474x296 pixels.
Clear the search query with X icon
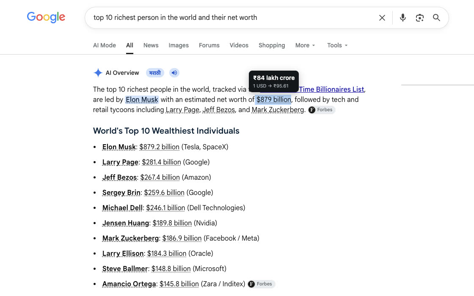[382, 18]
